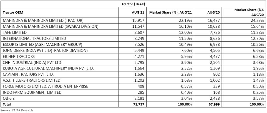This screenshot has width=267, height=113.
Task: Select the Eicher Tractors cell
Action: [x=17, y=56]
